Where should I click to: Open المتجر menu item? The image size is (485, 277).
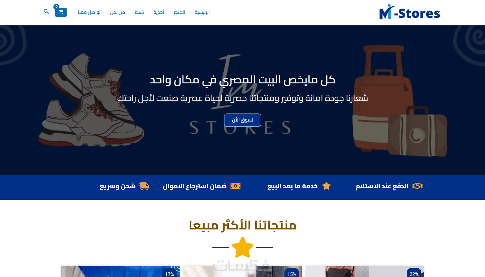[179, 12]
